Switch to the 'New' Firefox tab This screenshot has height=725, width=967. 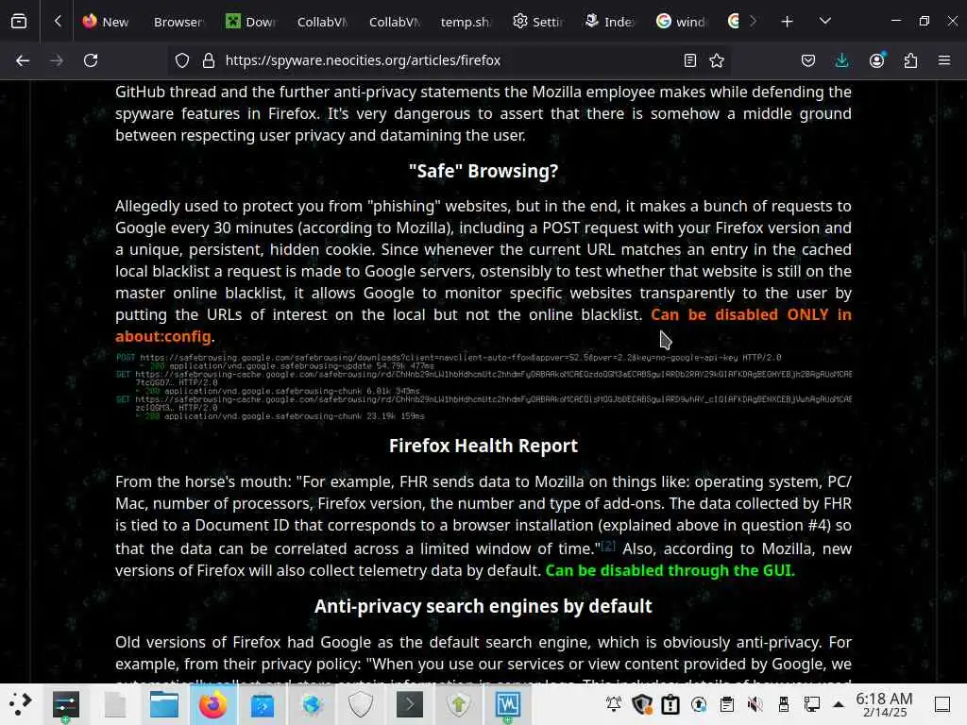tap(106, 22)
